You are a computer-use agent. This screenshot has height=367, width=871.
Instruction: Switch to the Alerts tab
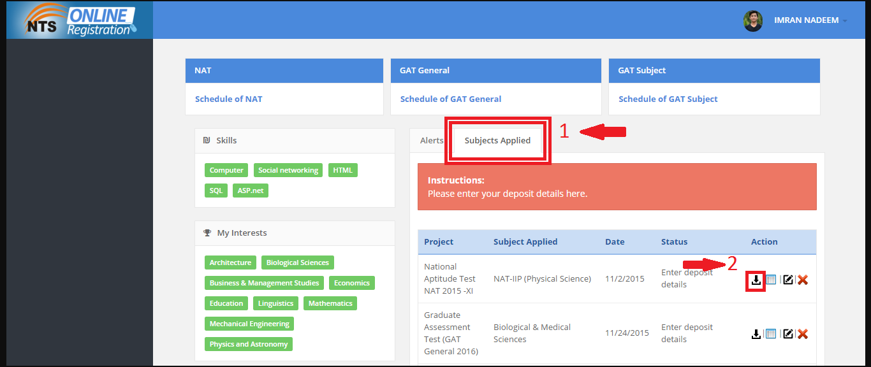coord(431,140)
